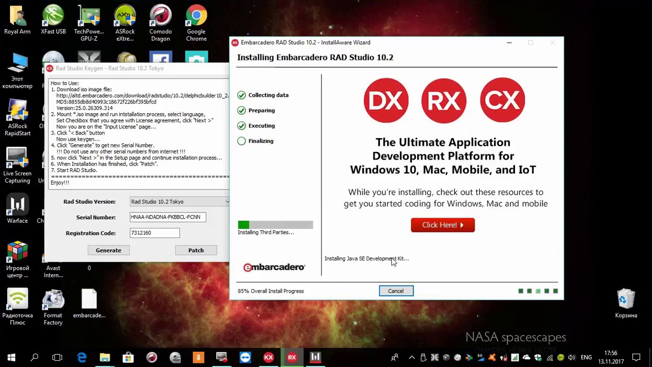Open the Windows Start menu
Image resolution: width=652 pixels, height=367 pixels.
(x=11, y=357)
